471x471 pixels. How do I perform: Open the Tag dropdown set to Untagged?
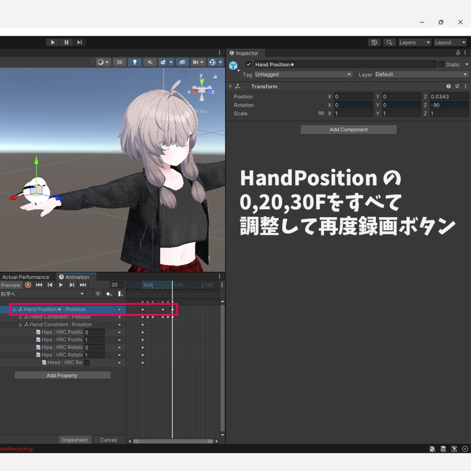pos(303,74)
